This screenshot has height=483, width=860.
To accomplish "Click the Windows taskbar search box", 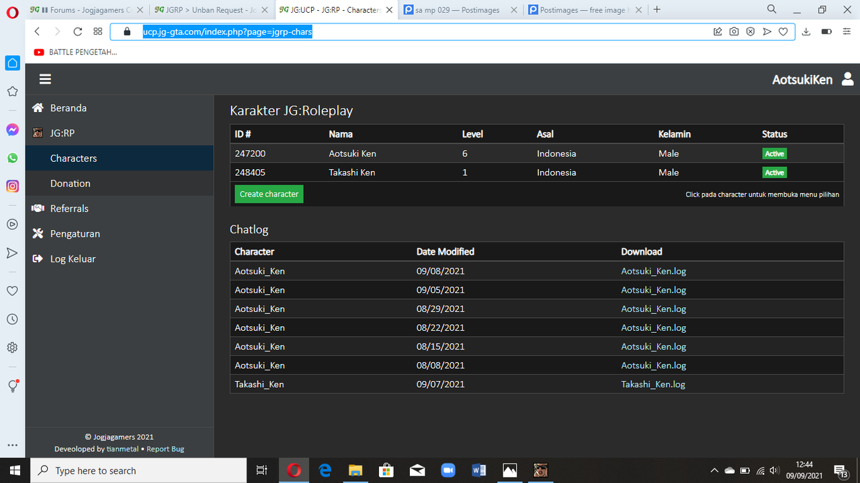I will pos(138,470).
